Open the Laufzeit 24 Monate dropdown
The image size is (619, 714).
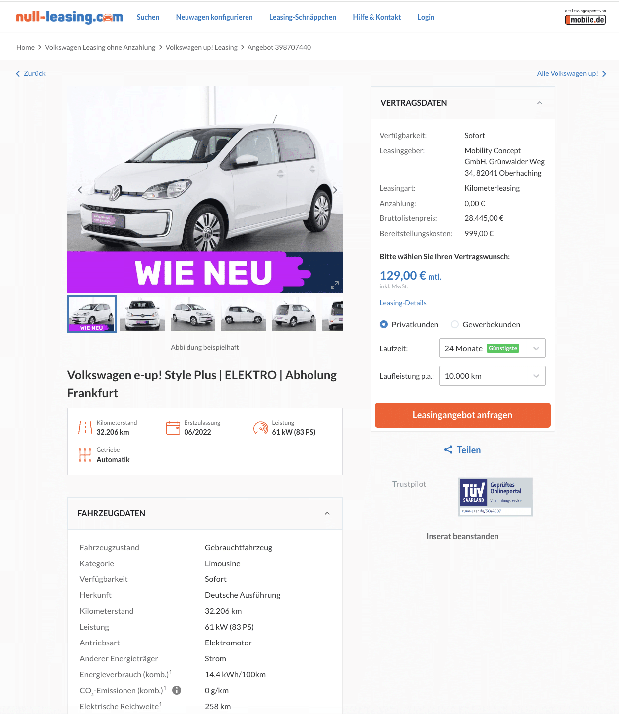coord(492,348)
